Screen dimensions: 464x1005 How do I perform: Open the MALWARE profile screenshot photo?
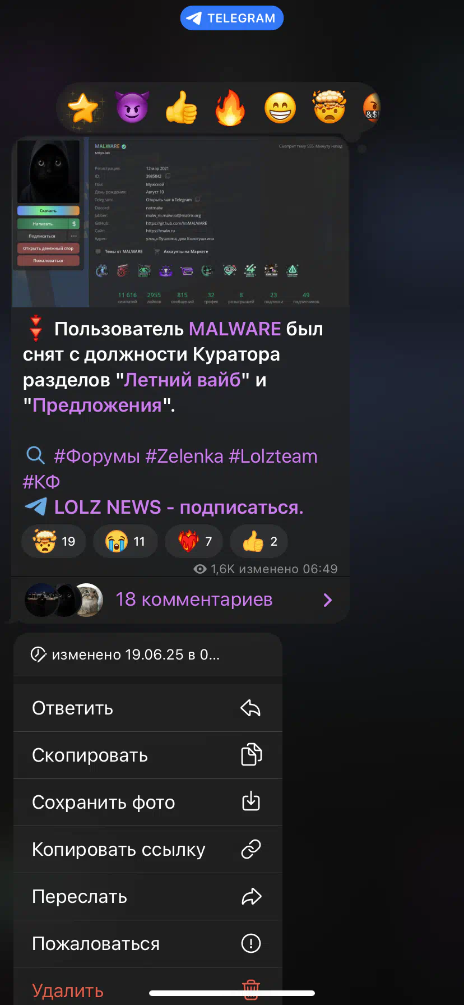[x=180, y=222]
